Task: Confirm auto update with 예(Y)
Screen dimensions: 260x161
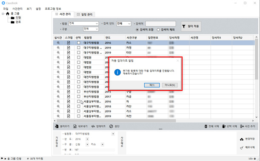Action: tap(152, 85)
